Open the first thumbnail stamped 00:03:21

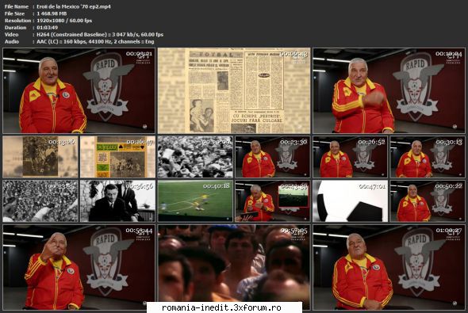click(79, 90)
